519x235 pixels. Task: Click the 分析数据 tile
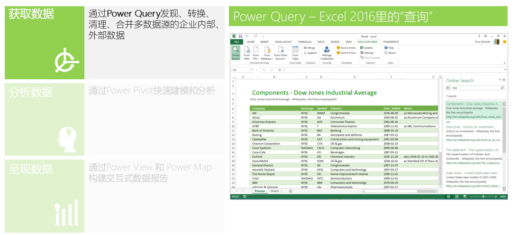(45, 119)
